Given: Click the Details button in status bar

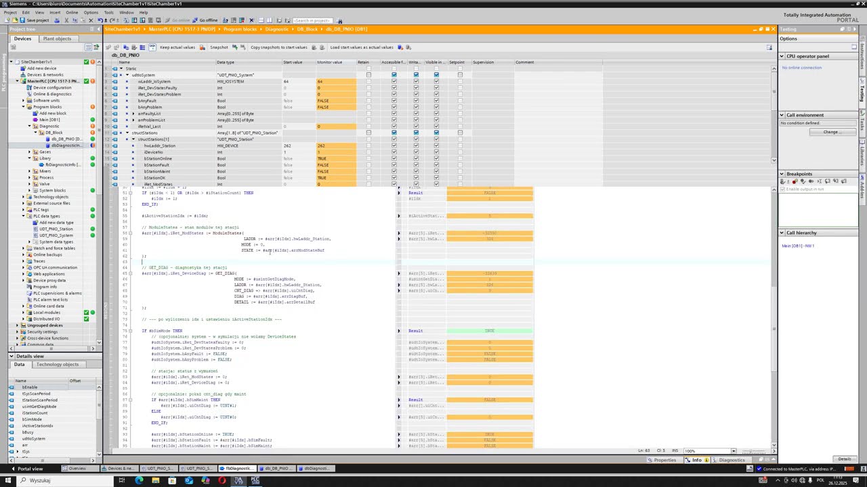Looking at the screenshot, I should pos(845,459).
